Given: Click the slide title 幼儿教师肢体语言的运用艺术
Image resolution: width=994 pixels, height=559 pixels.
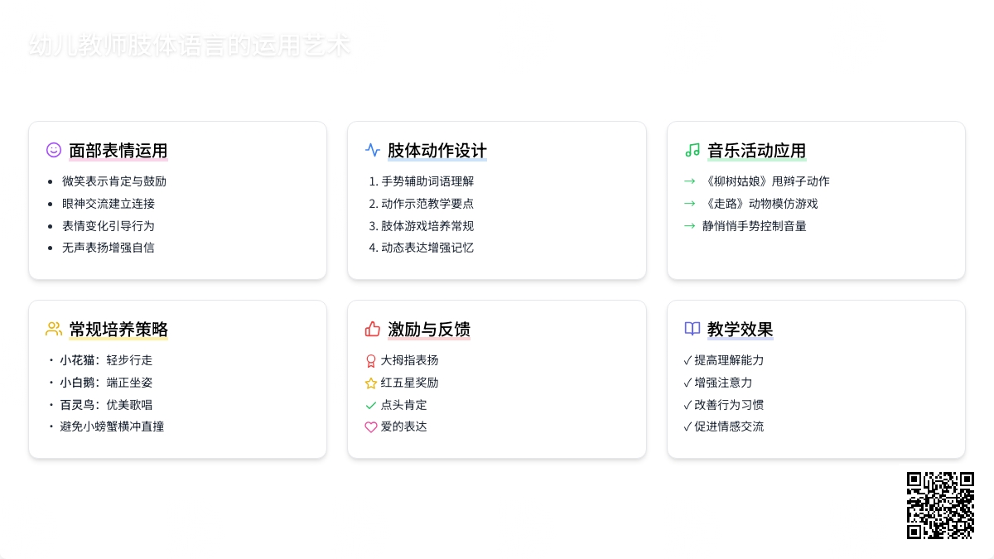Looking at the screenshot, I should click(x=190, y=45).
